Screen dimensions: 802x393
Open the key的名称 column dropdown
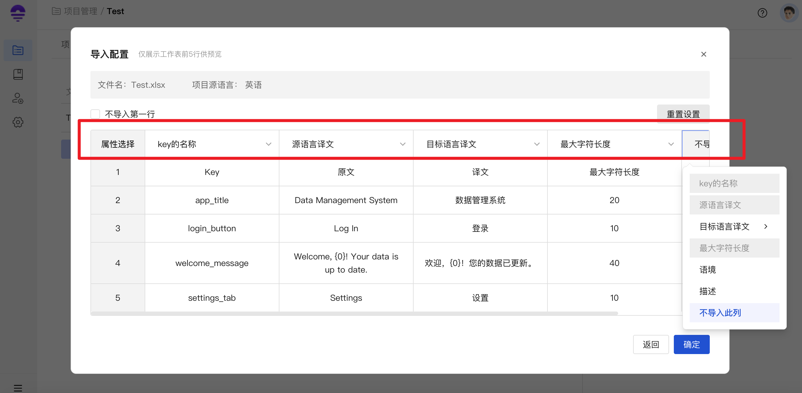point(212,144)
